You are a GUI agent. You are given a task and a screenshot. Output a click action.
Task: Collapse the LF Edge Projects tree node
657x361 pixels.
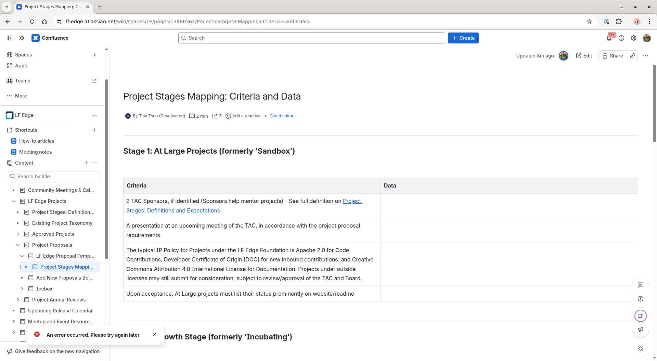coord(14,201)
